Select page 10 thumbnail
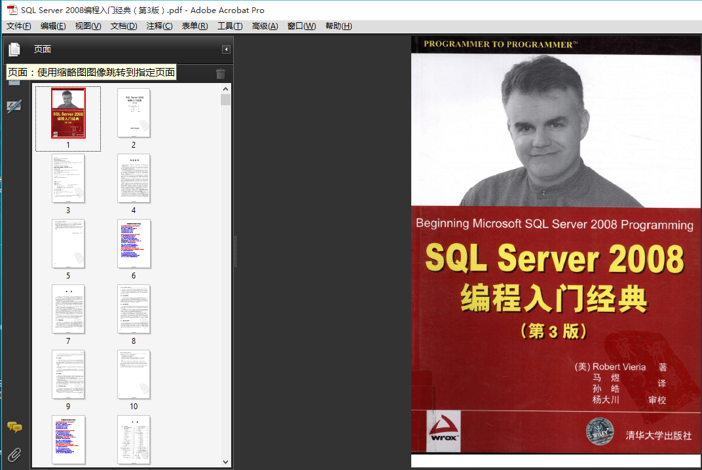This screenshot has width=702, height=470. tap(134, 375)
